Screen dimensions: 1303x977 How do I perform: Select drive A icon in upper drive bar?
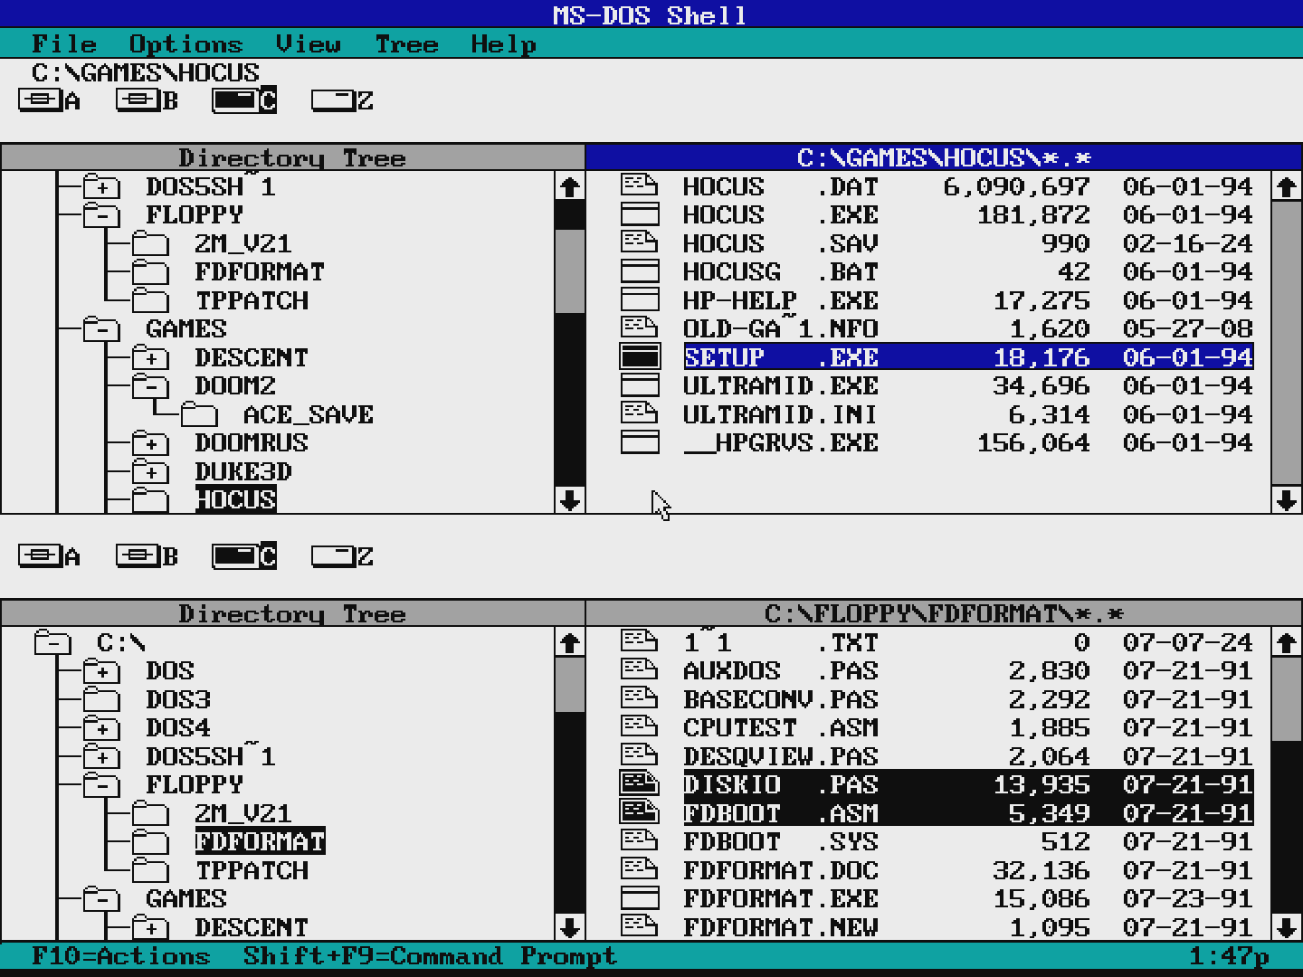(x=50, y=100)
